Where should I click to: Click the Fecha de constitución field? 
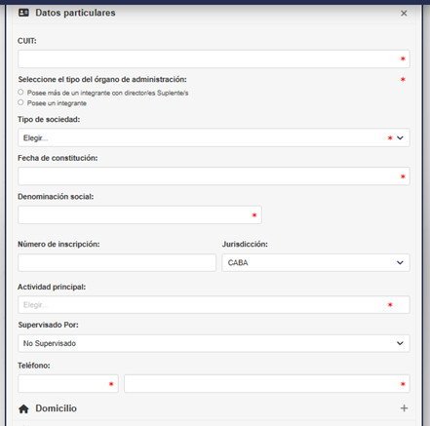coord(214,176)
